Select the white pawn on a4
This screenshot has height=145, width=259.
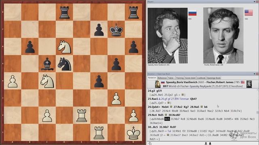[x=13, y=81]
